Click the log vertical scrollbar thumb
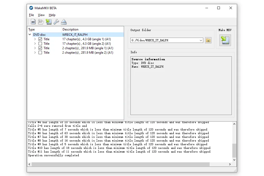The height and width of the screenshot is (176, 264). point(234,150)
